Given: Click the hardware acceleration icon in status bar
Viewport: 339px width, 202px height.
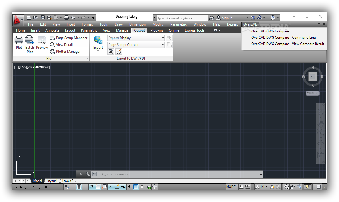Looking at the screenshot, I should [x=299, y=187].
